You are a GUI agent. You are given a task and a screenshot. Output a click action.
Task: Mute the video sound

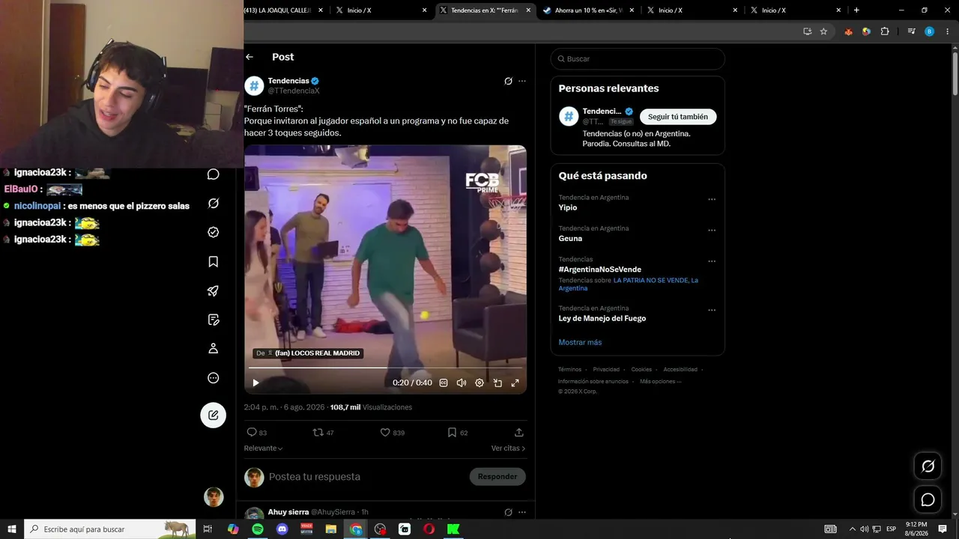[462, 383]
